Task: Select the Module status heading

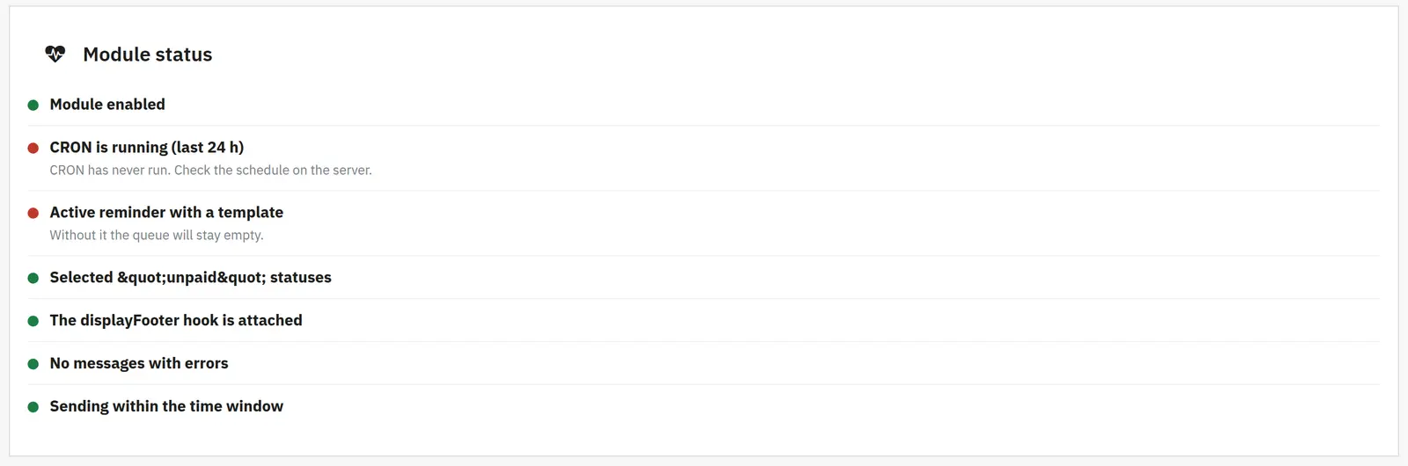Action: [148, 55]
